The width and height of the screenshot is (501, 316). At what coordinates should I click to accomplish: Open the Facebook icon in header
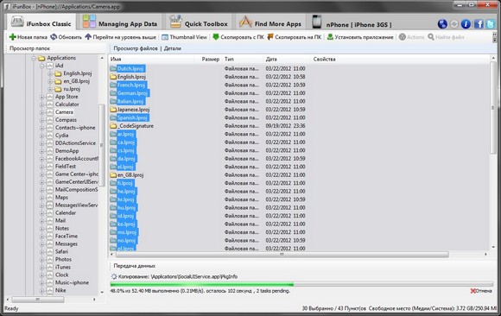(x=479, y=24)
